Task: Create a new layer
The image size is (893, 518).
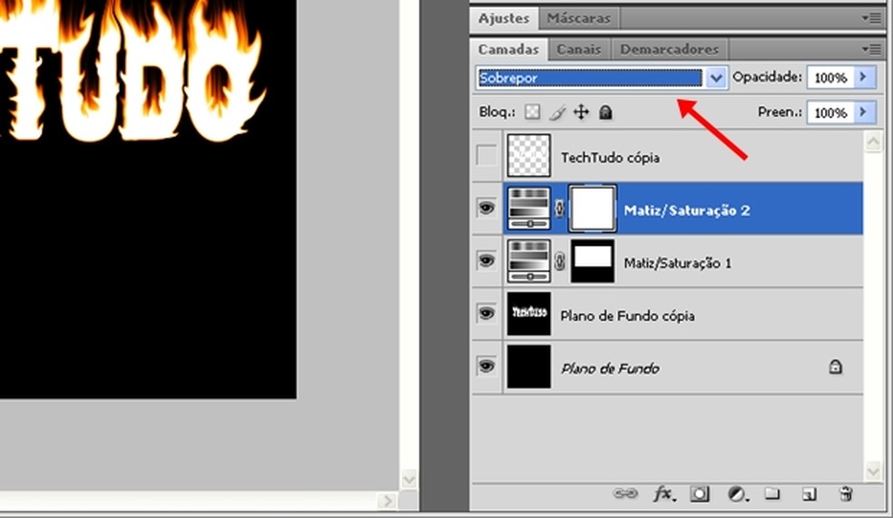Action: pos(810,494)
